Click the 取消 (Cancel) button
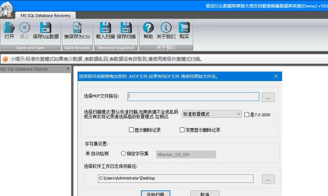The width and height of the screenshot is (328, 196). click(x=205, y=193)
